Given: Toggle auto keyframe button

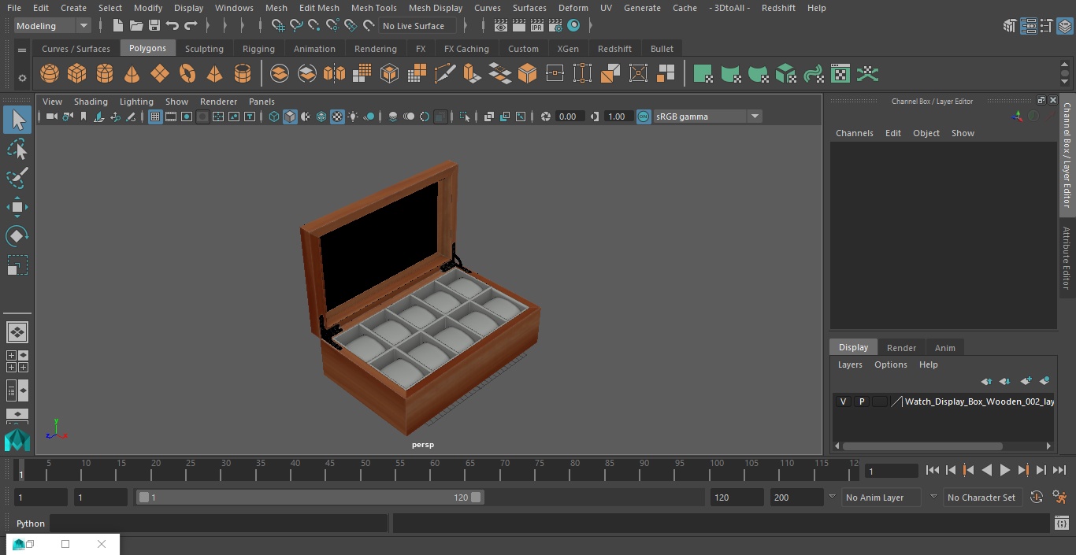Looking at the screenshot, I should click(x=1037, y=498).
